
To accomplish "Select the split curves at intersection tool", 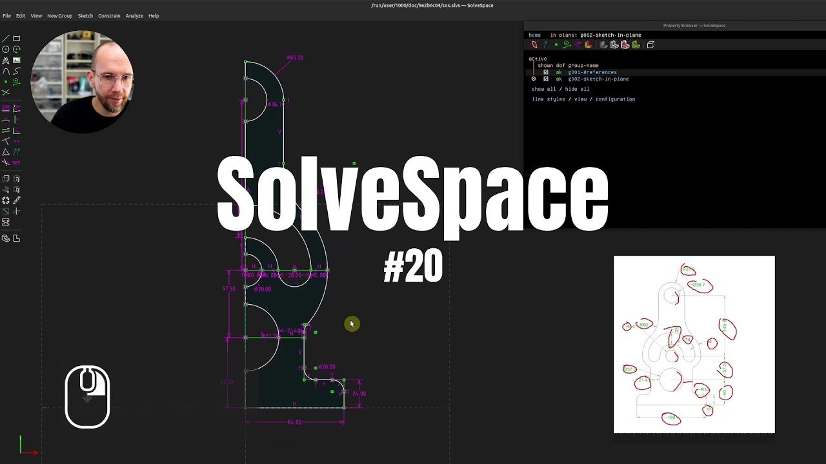I will (x=6, y=92).
